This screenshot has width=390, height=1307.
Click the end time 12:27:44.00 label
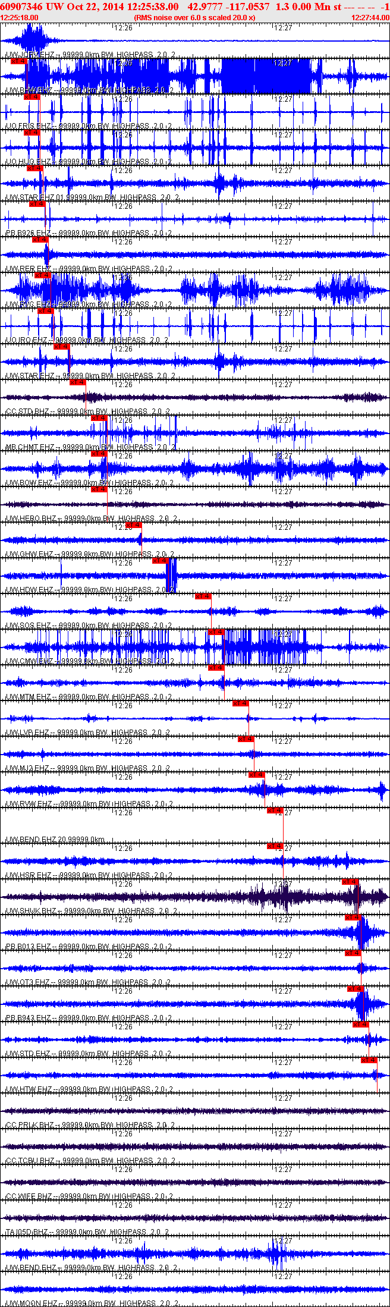pyautogui.click(x=370, y=18)
